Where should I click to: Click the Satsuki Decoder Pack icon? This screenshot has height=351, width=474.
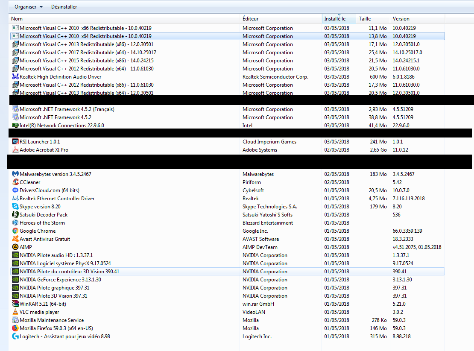tap(15, 215)
